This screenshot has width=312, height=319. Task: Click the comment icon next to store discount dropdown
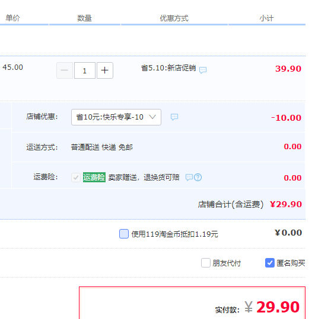point(174,117)
